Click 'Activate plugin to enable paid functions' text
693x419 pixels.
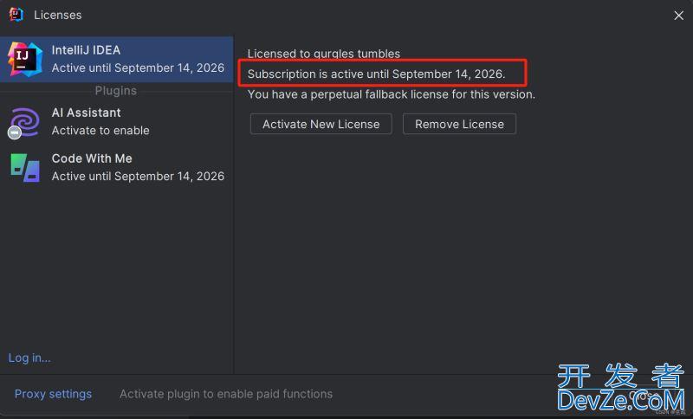(x=226, y=394)
